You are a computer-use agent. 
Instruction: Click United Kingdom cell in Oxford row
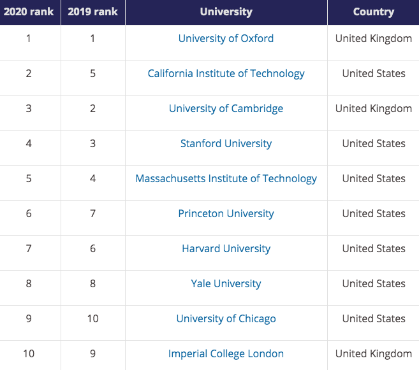(x=374, y=38)
